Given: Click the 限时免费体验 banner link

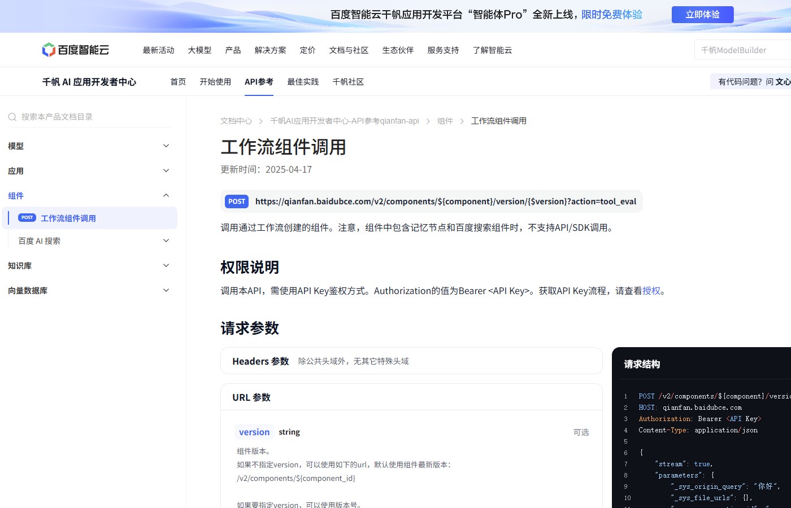Looking at the screenshot, I should pos(612,15).
